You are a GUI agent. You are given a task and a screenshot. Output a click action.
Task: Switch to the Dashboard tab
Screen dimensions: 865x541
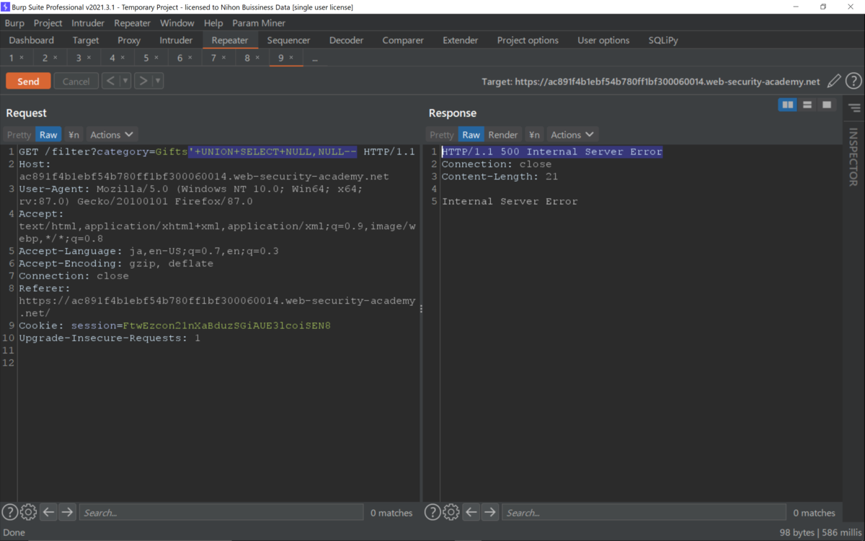point(32,40)
